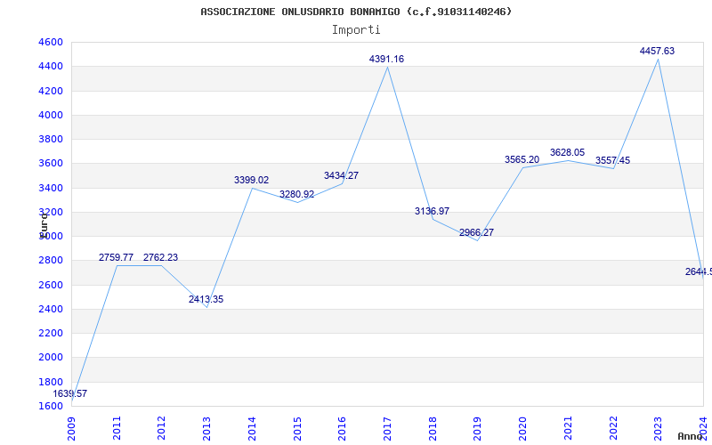Click x-axis year 2014
This screenshot has height=445, width=712.
253,429
